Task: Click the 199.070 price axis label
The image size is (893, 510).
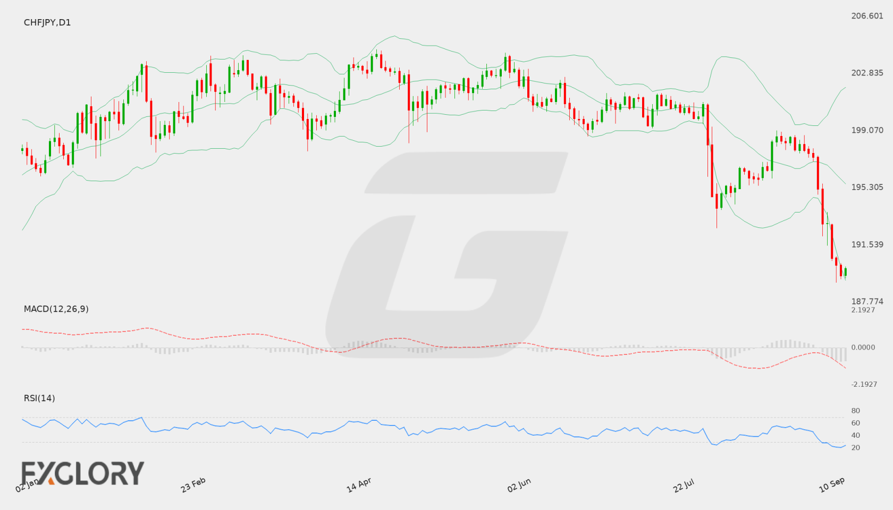Action: 867,130
